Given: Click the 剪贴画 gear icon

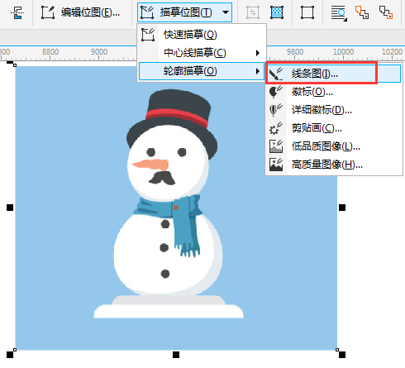Looking at the screenshot, I should pyautogui.click(x=276, y=128).
